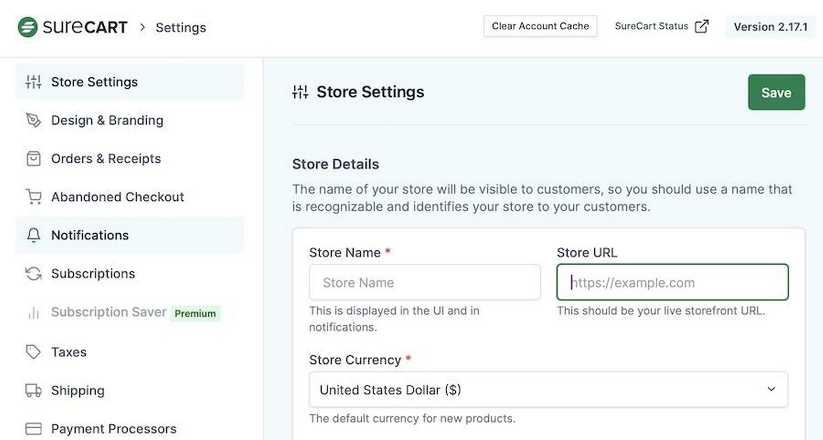Click the Store Settings sliders icon in sidebar
Screen dimensions: 823x440
click(x=33, y=82)
